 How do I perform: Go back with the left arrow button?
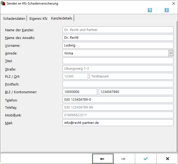[x=103, y=159]
